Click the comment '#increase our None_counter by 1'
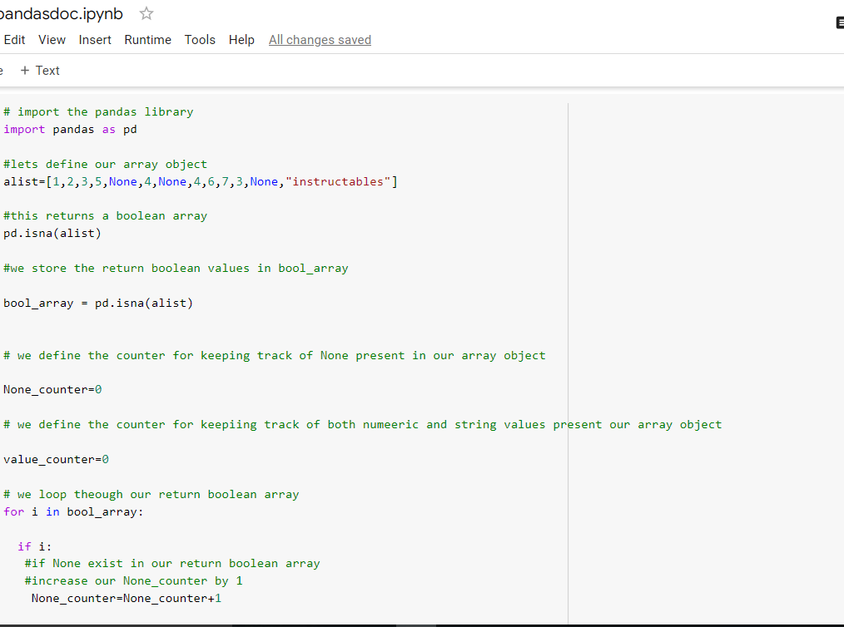844x627 pixels. (133, 580)
